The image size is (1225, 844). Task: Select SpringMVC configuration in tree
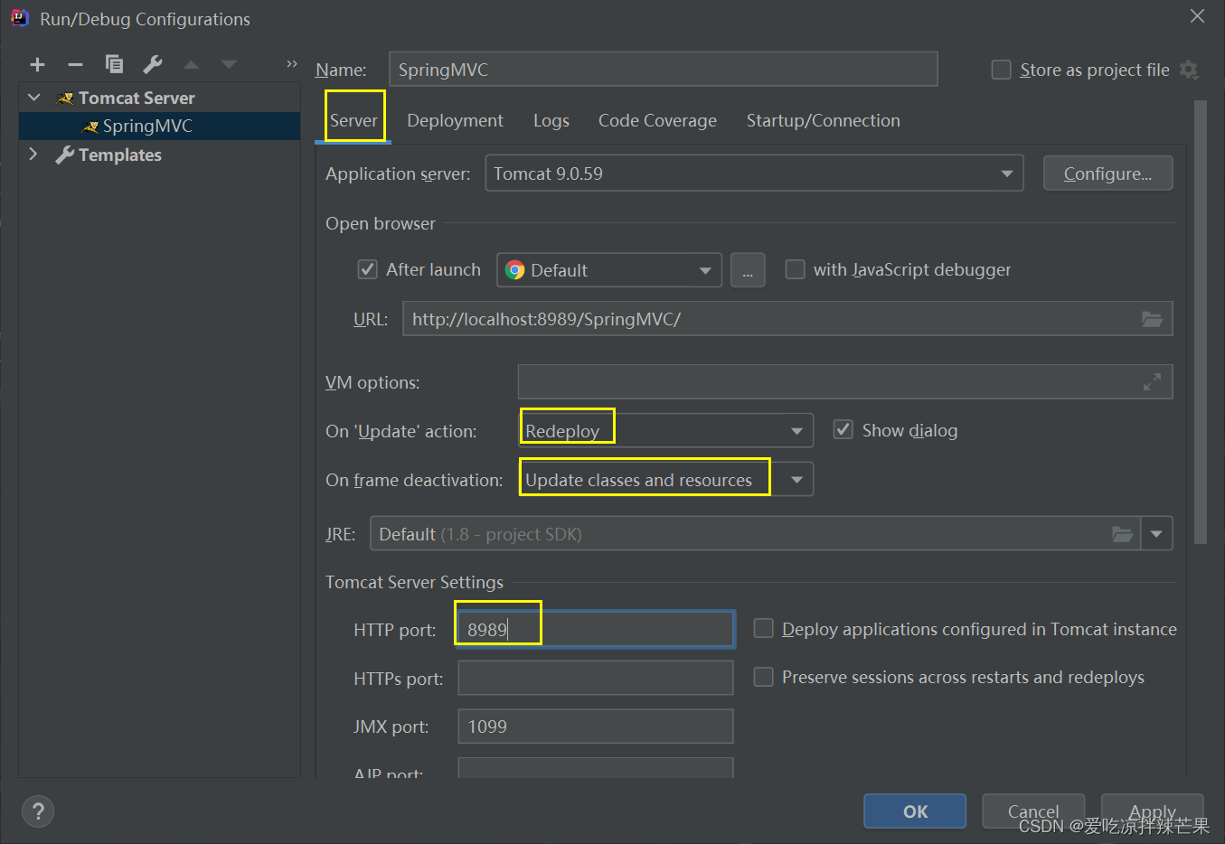(159, 127)
